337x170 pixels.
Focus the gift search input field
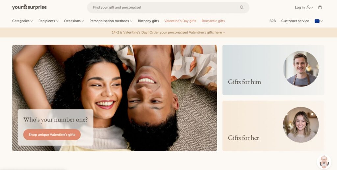coord(166,8)
